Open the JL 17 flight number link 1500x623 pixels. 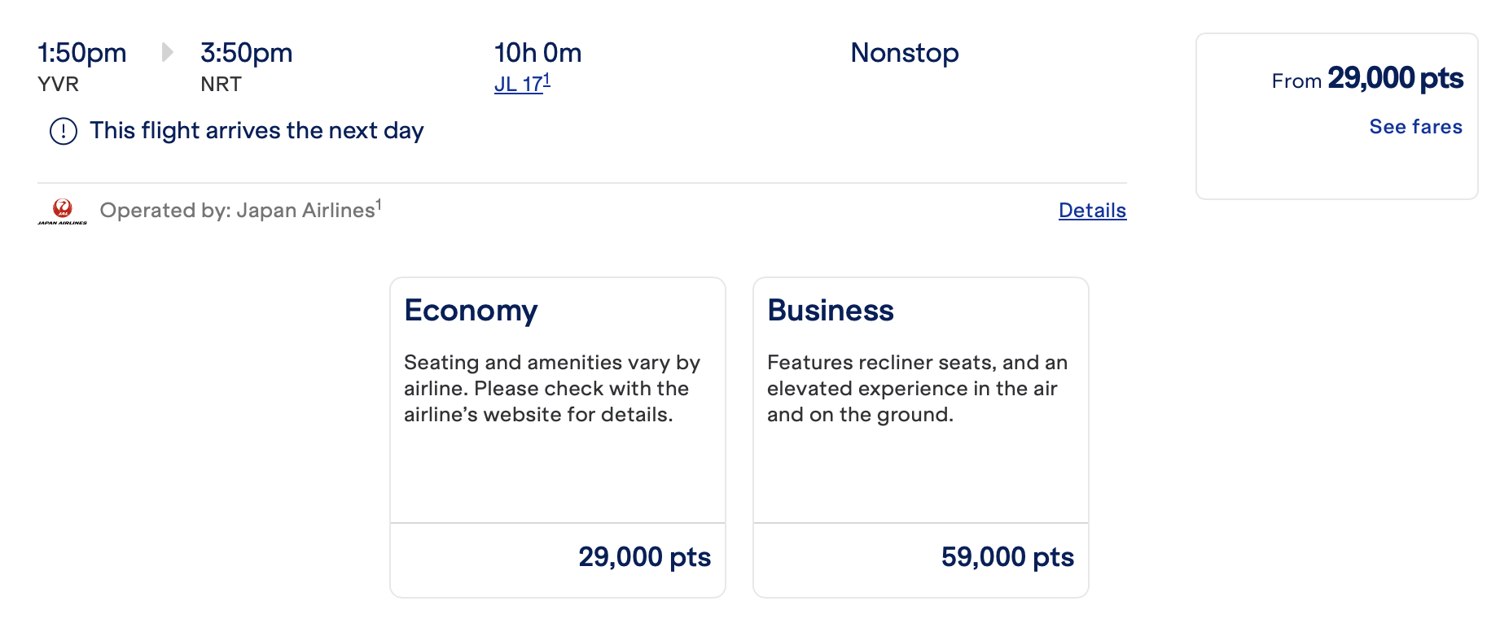click(x=521, y=84)
